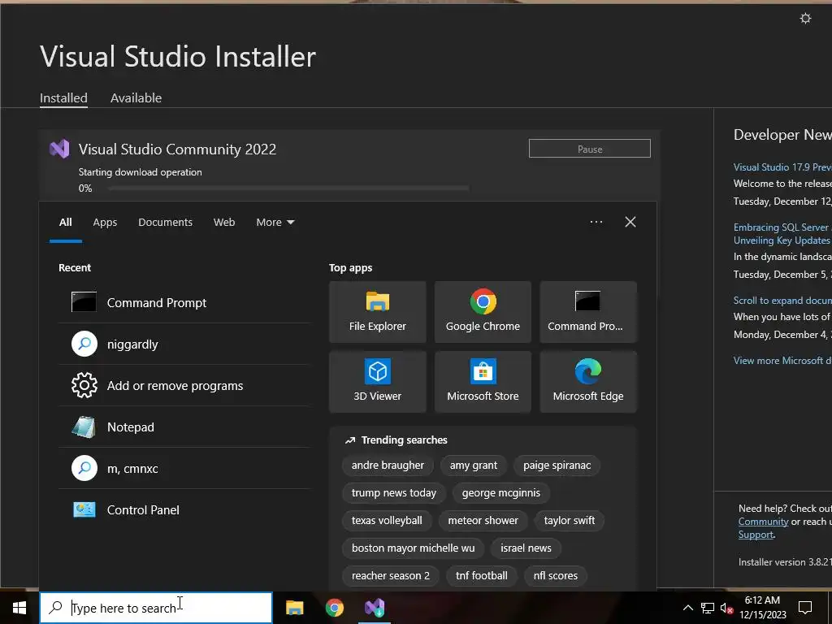
Task: Open the Support link
Action: coord(756,535)
